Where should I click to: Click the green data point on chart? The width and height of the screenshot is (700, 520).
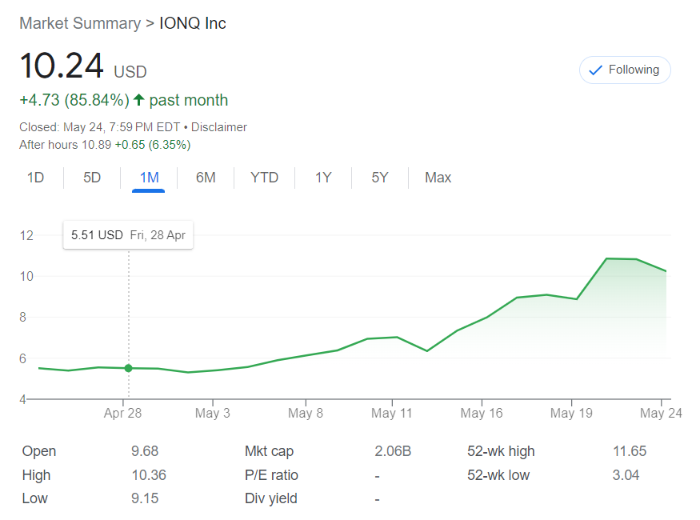coord(129,368)
